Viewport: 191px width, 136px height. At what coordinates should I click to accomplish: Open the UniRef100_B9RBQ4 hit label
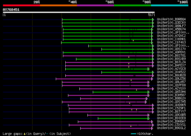pyautogui.click(x=171, y=19)
